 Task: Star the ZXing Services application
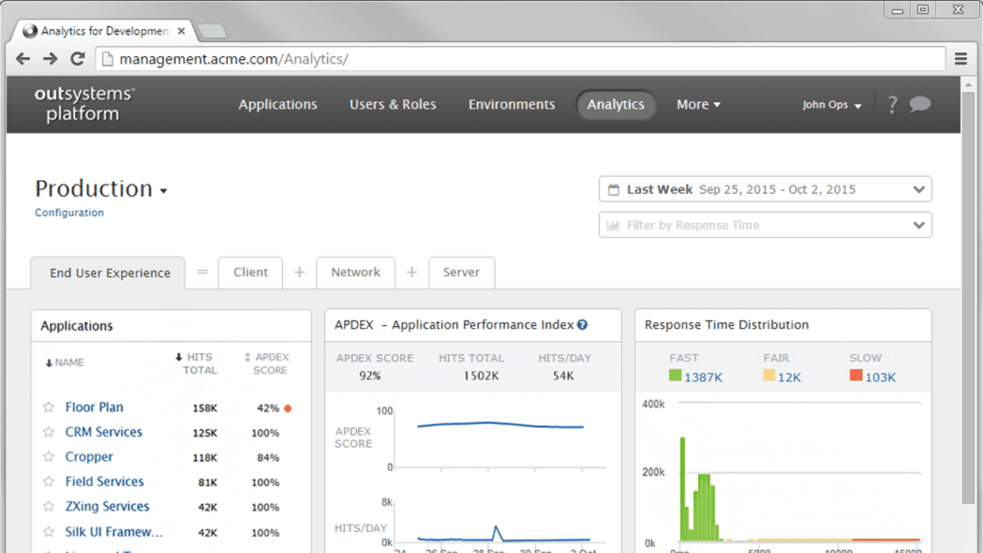click(49, 506)
